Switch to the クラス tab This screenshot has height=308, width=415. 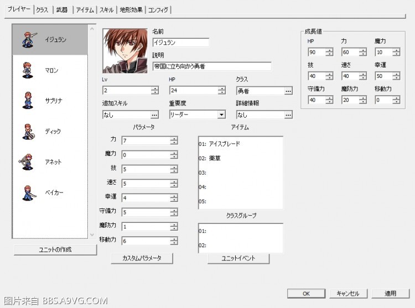[43, 10]
